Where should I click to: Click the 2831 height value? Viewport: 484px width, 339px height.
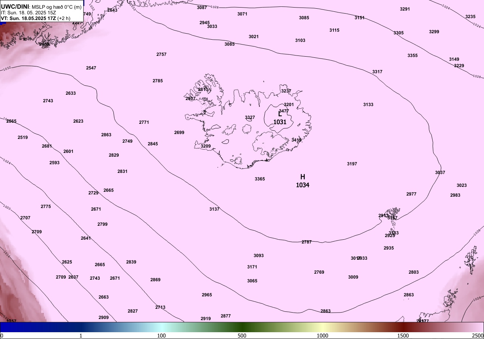pyautogui.click(x=123, y=171)
